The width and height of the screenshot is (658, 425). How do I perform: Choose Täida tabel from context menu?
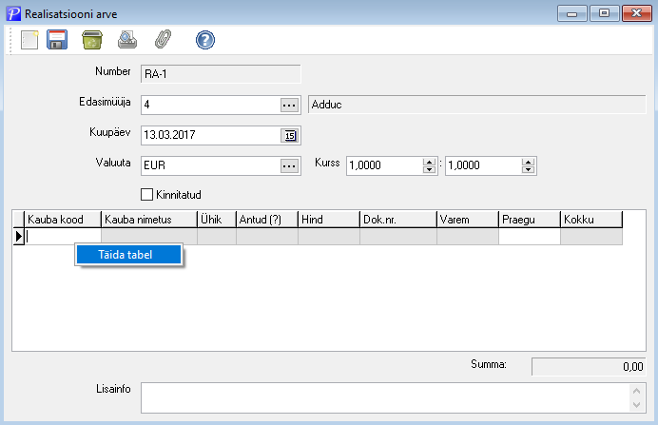coord(128,255)
